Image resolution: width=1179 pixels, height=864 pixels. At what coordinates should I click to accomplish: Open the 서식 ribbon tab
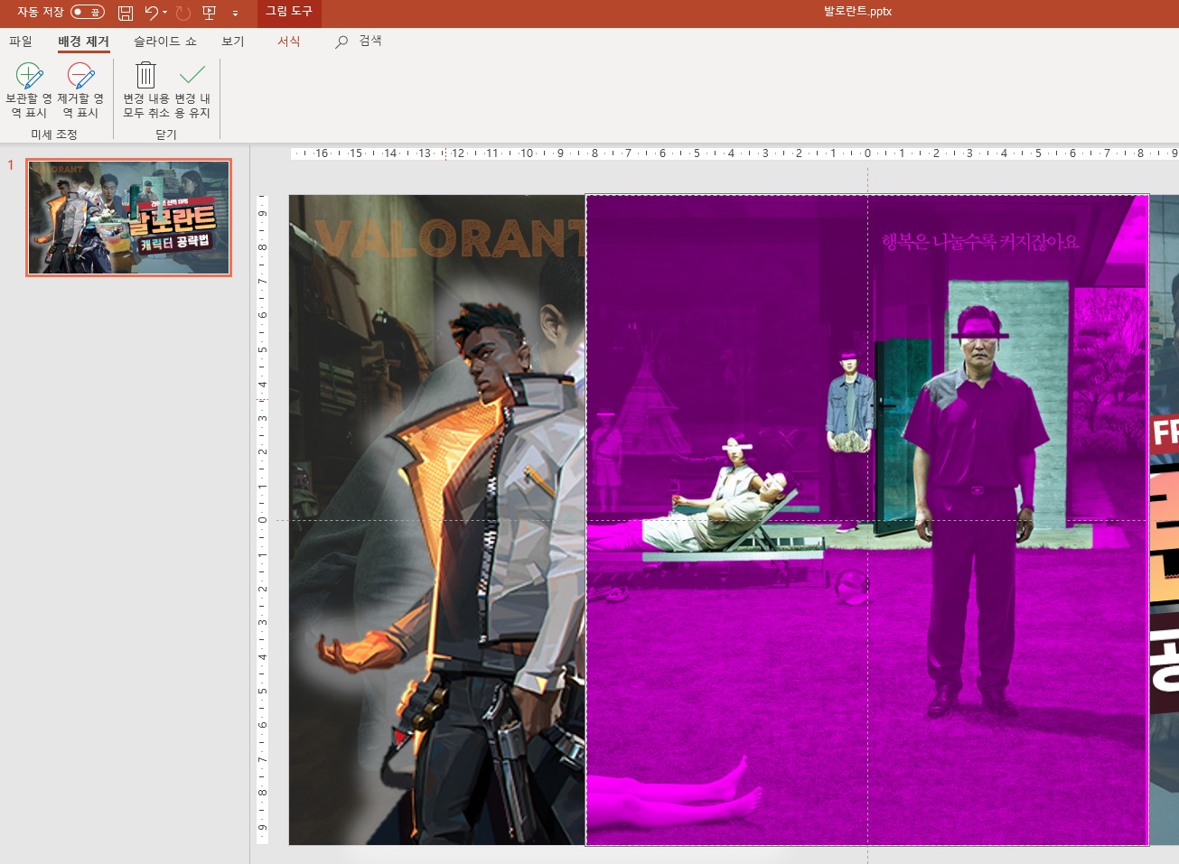289,42
